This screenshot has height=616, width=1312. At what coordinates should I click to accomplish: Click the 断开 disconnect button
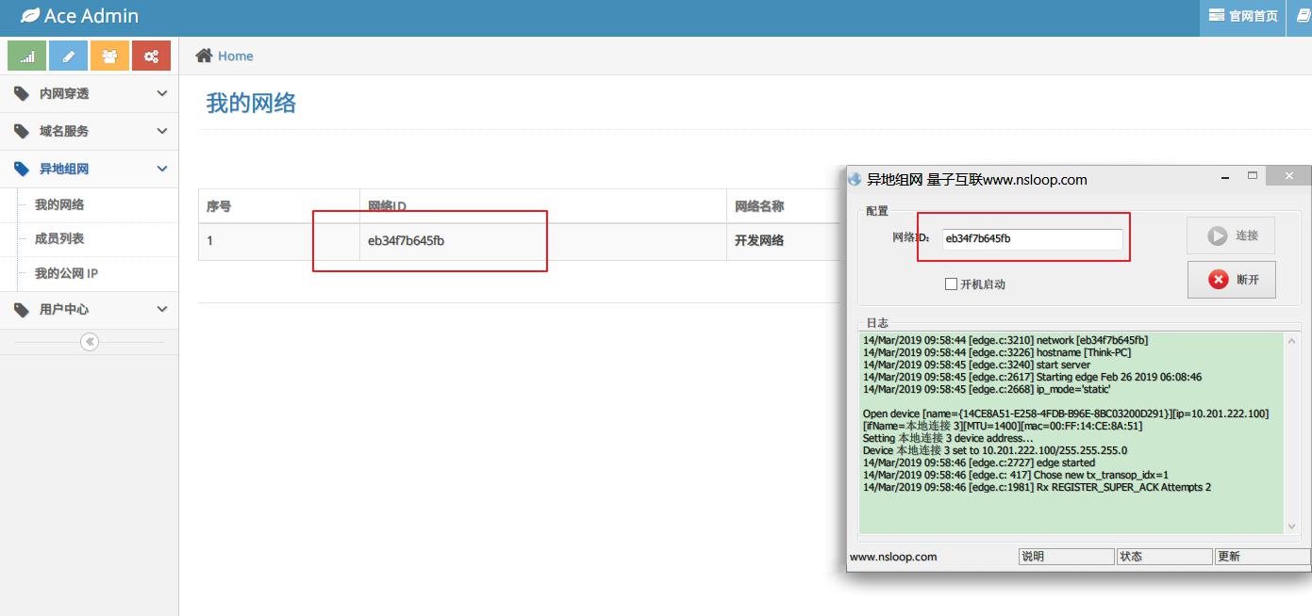pyautogui.click(x=1231, y=280)
